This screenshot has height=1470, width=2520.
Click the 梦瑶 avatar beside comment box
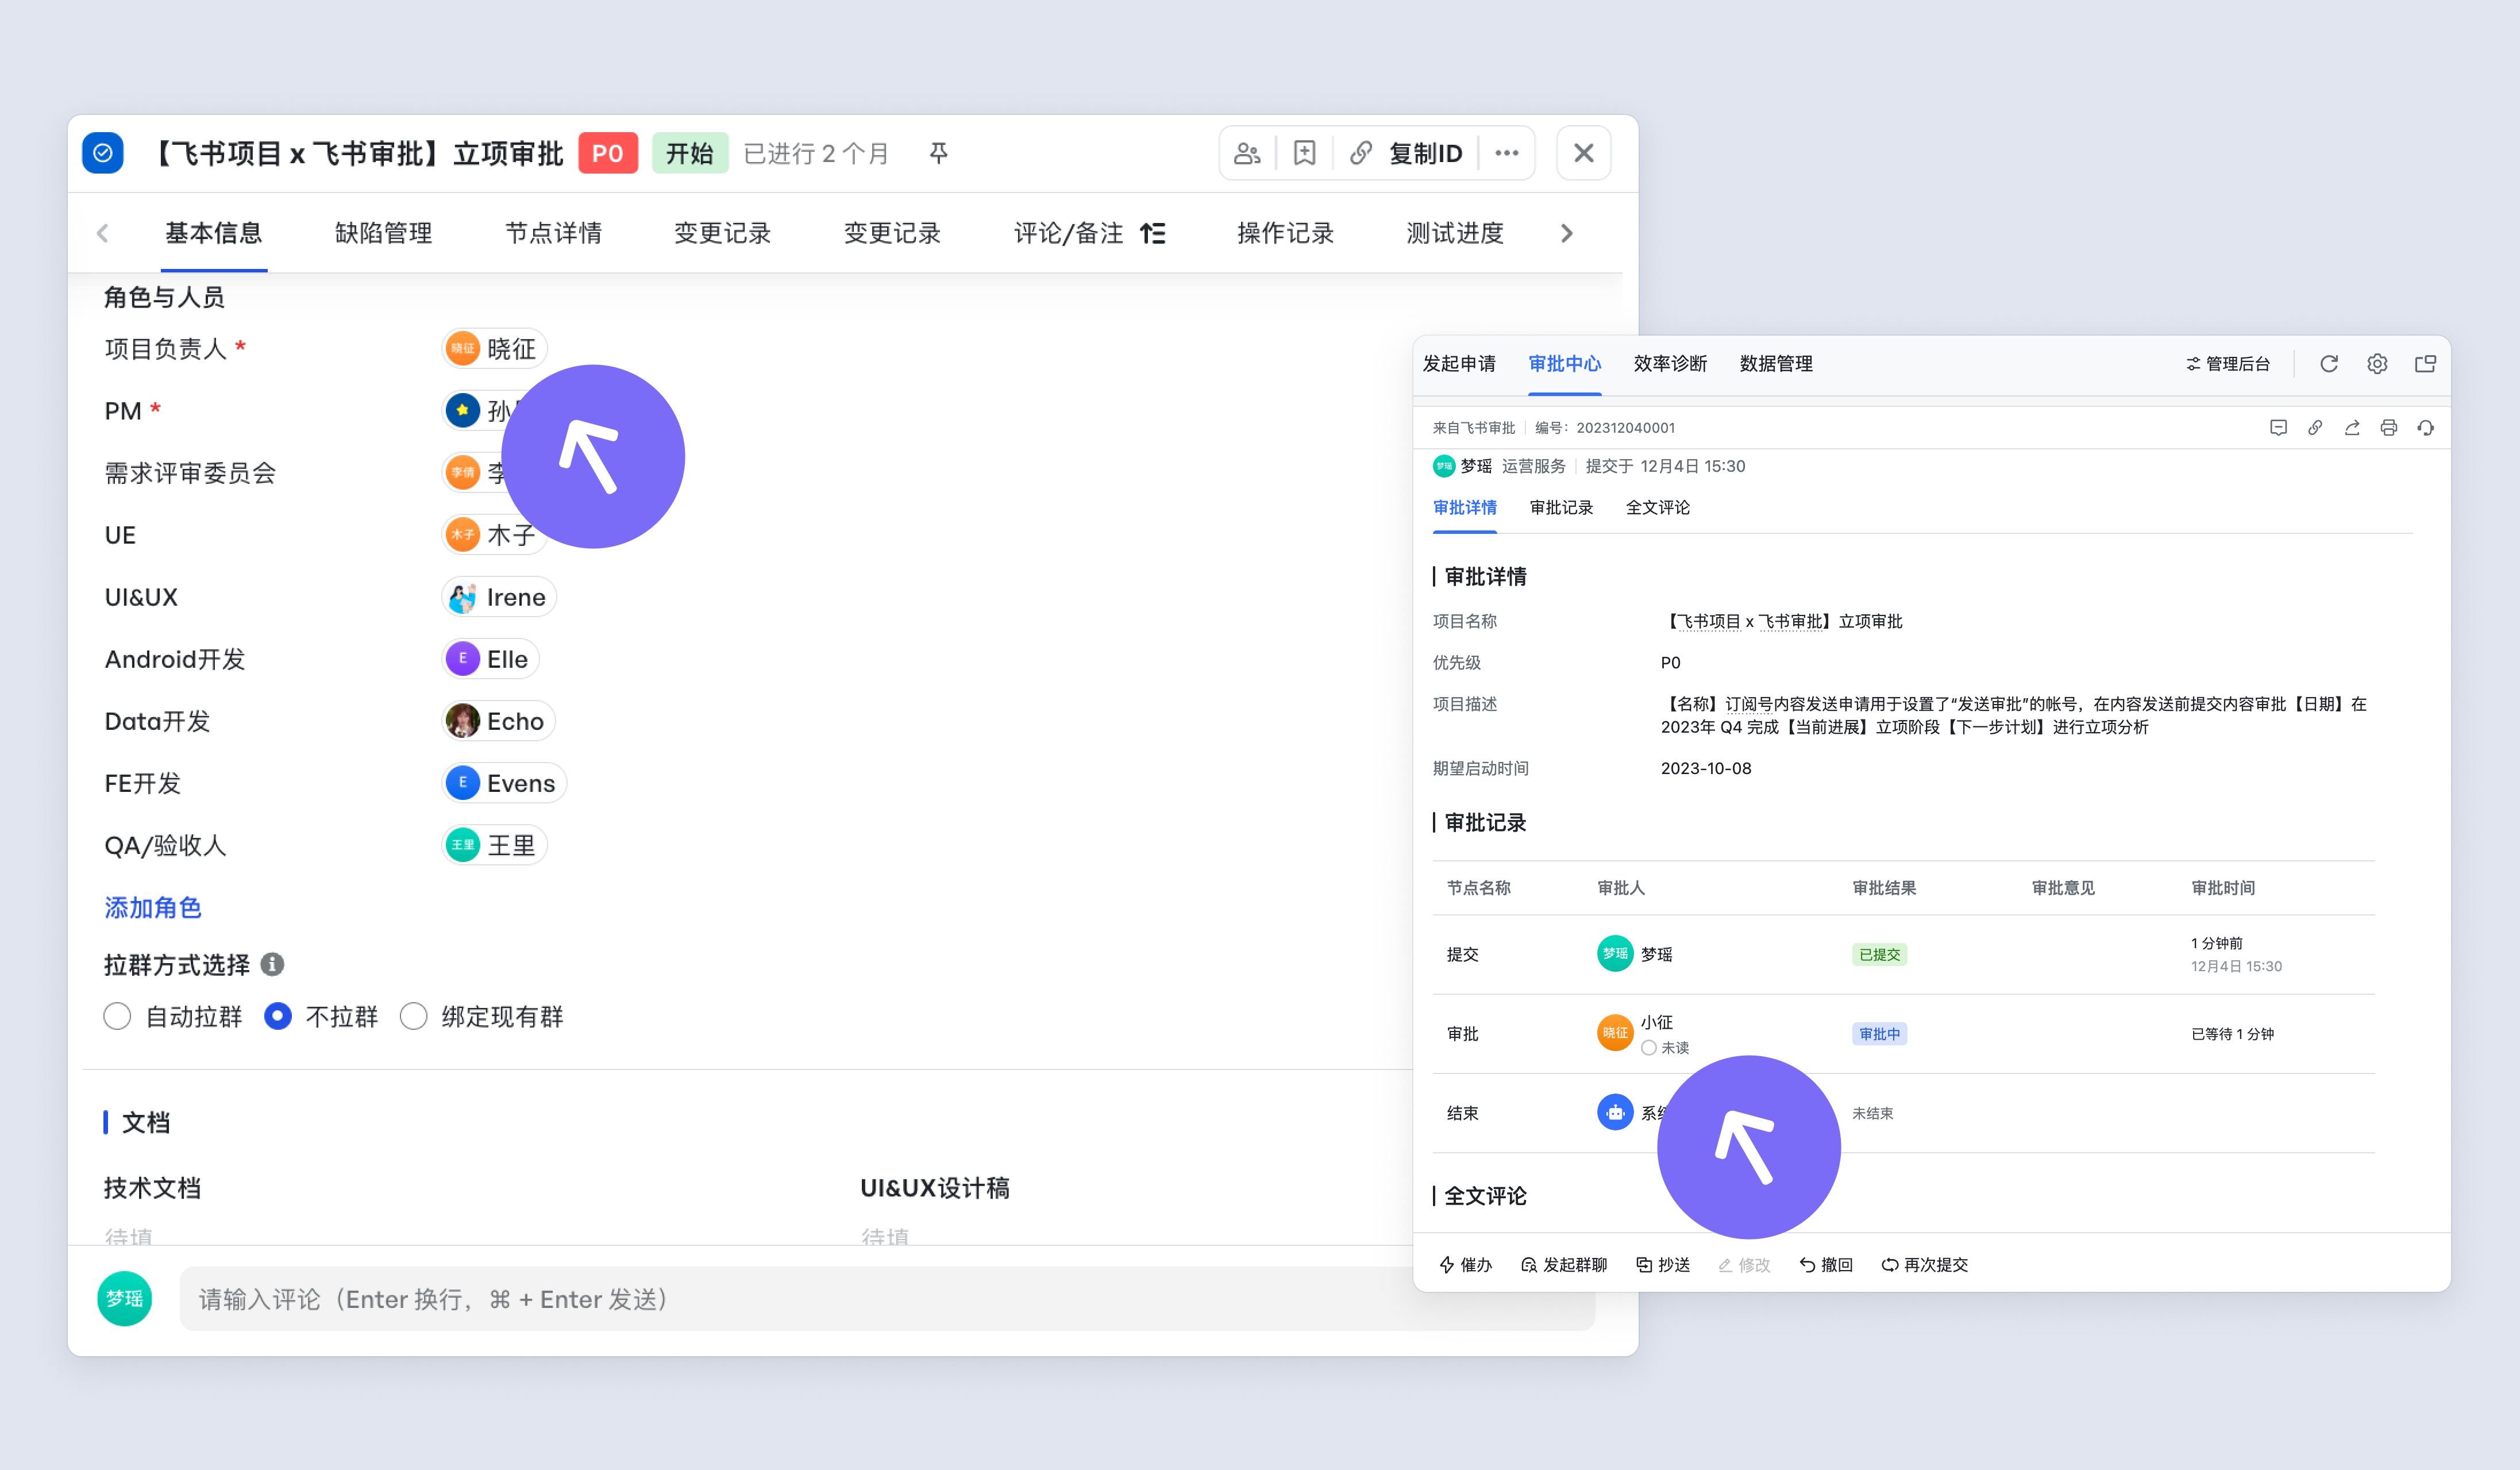pyautogui.click(x=125, y=1298)
